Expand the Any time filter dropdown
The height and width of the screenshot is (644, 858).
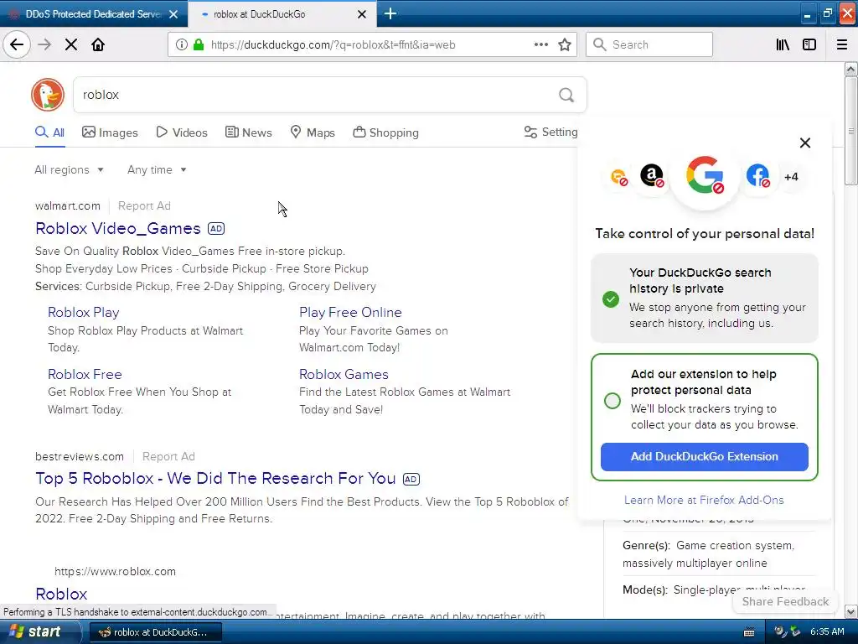click(157, 169)
